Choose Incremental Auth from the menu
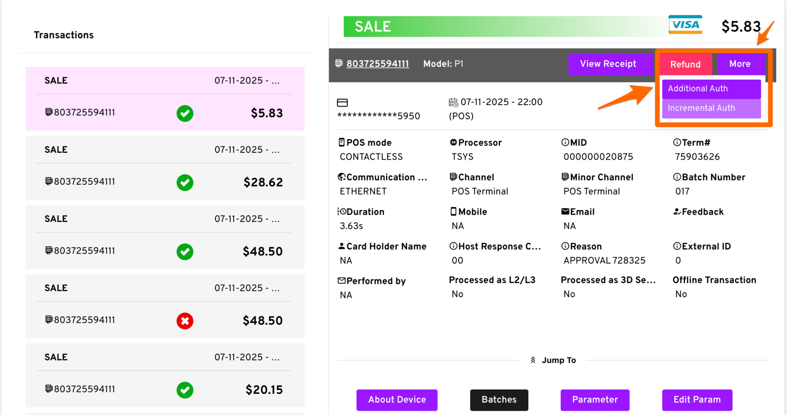 (x=711, y=109)
